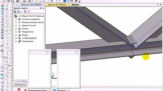Collapse the Редактируемые детали panel
This screenshot has width=163, height=91.
[x=49, y=90]
